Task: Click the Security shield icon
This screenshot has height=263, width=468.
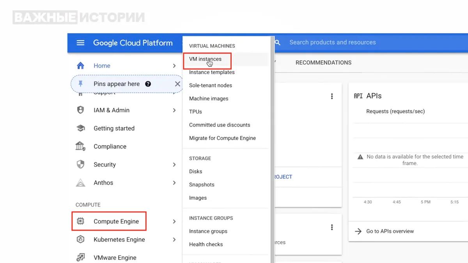Action: pos(80,164)
